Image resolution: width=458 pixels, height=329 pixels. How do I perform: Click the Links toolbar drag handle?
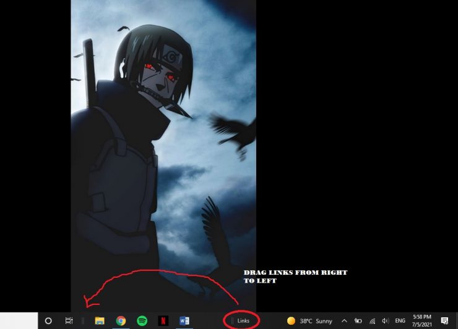[232, 321]
